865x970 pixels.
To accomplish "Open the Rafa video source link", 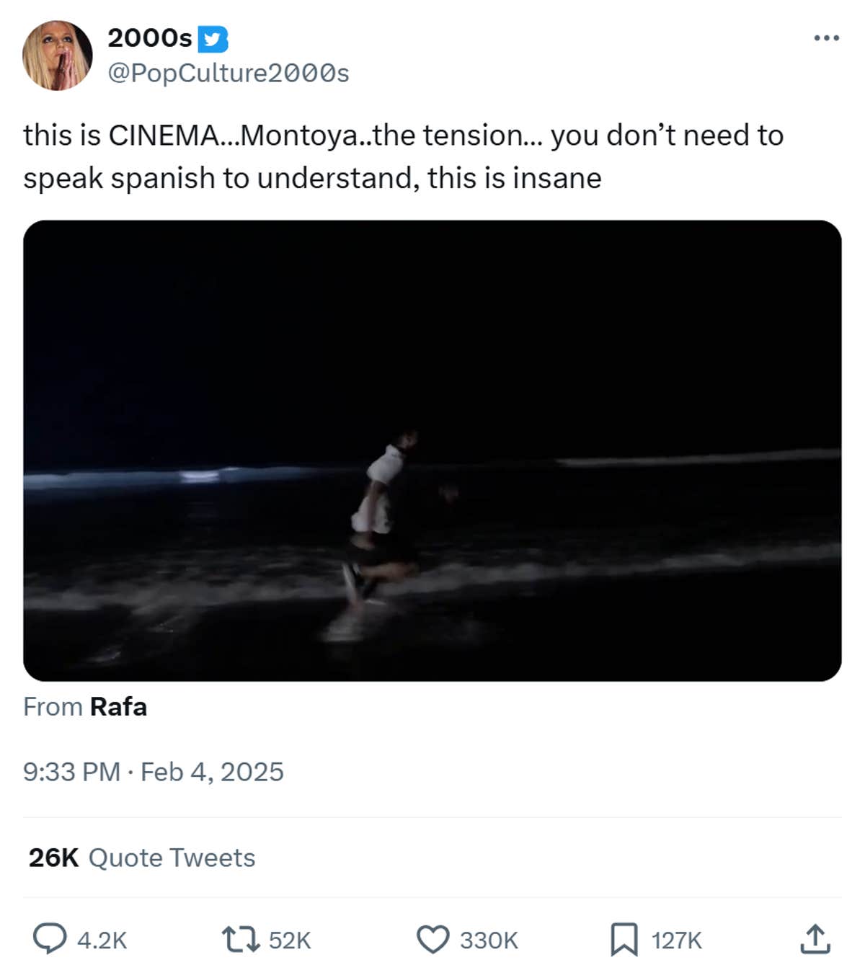I will point(118,706).
